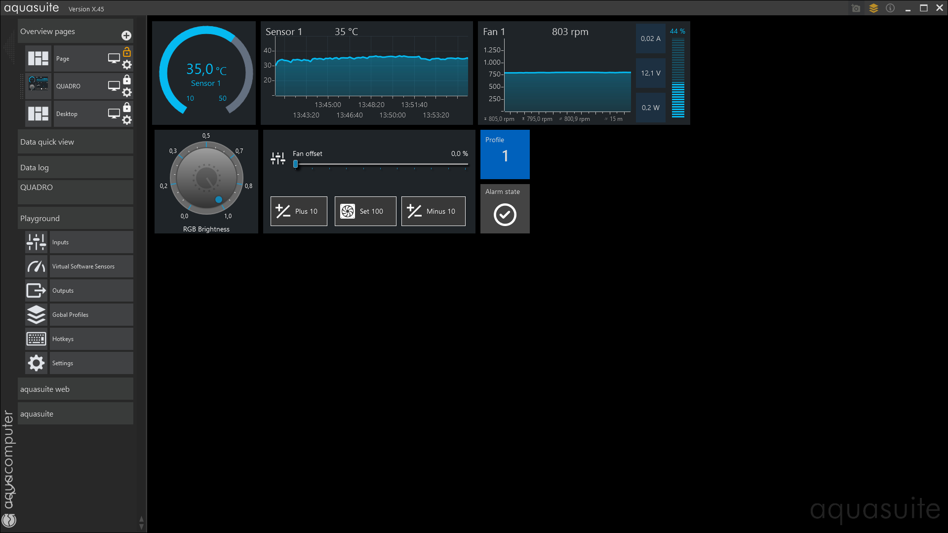Click the info icon in title bar
This screenshot has height=533, width=948.
[890, 8]
